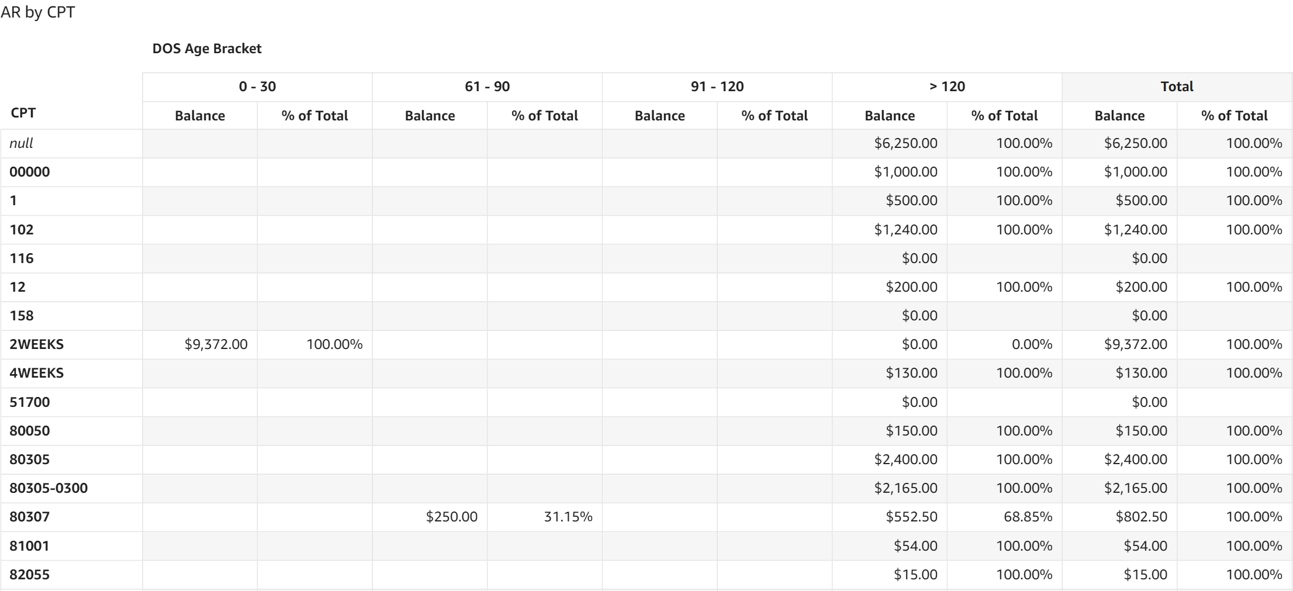Viewport: 1293px width, 591px height.
Task: Click "% of Total" subheader under Total
Action: 1234,116
